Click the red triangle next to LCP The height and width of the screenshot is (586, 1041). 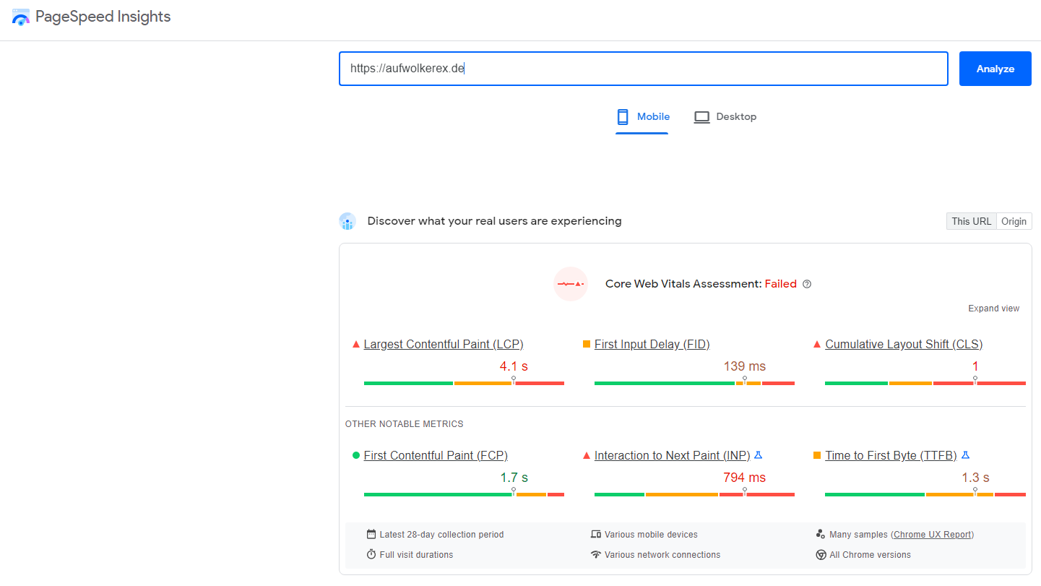355,344
